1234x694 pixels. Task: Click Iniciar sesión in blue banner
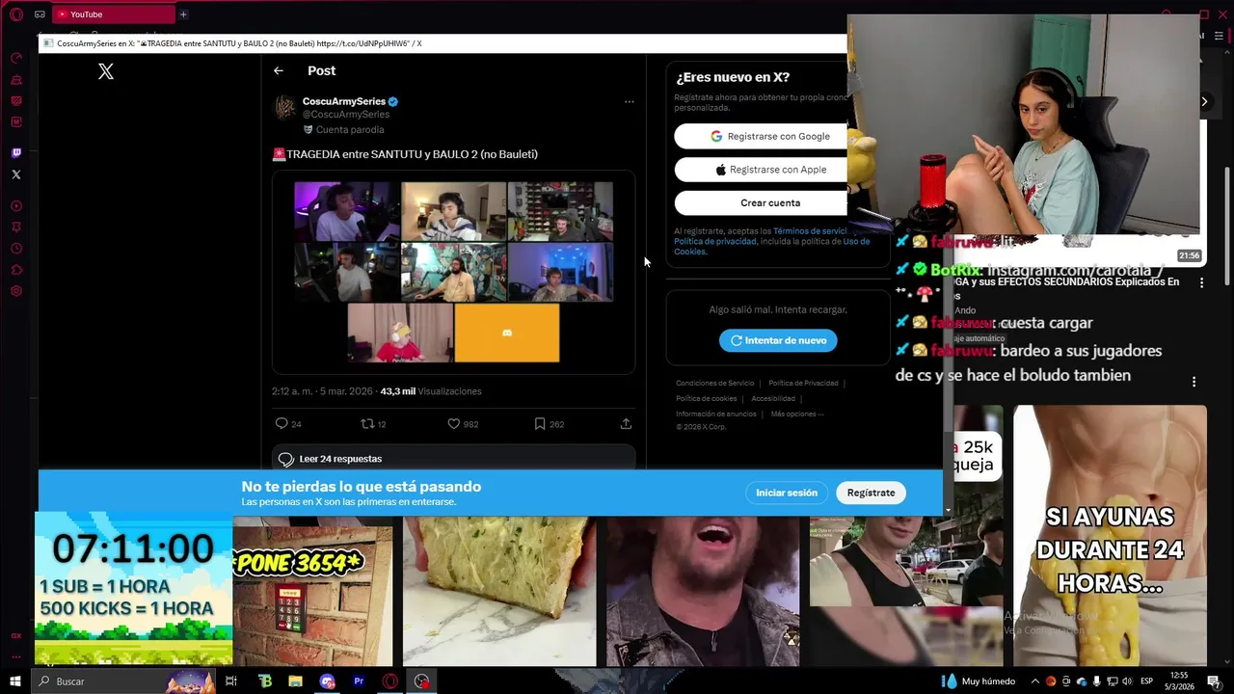(787, 493)
